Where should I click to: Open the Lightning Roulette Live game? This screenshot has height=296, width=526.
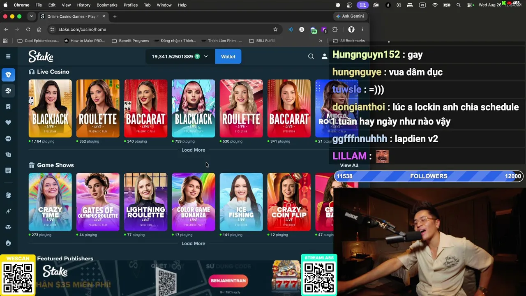(x=145, y=202)
